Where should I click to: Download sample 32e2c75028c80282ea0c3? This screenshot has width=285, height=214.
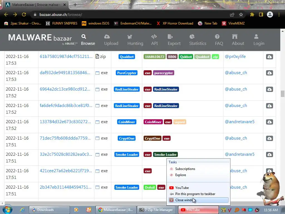269,154
